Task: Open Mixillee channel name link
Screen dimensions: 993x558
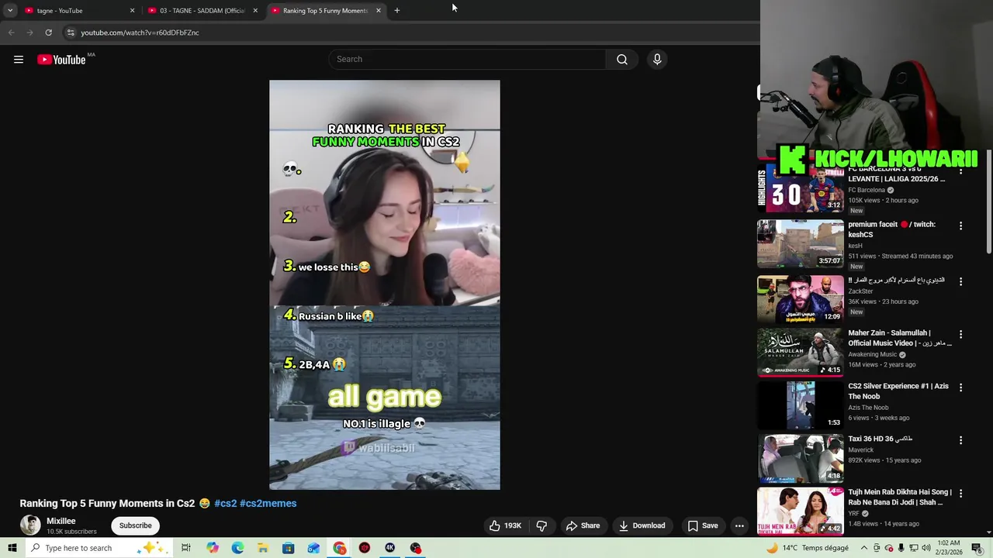Action: tap(61, 521)
